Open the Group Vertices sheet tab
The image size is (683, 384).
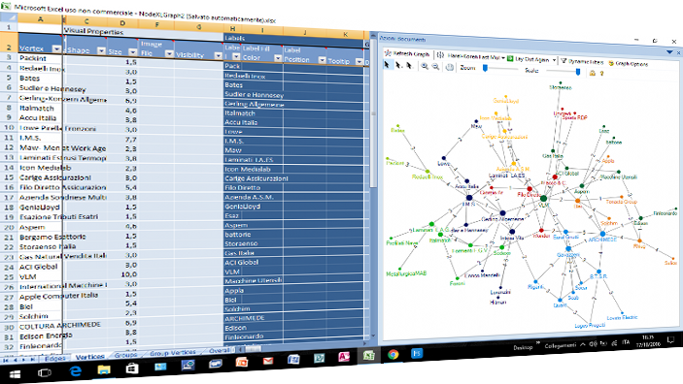173,353
